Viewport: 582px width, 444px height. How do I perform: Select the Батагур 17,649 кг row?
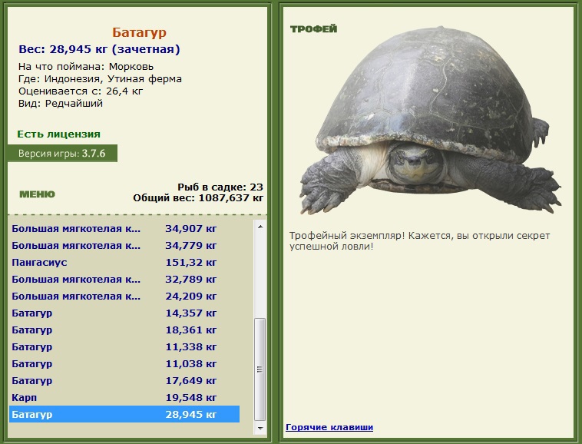click(x=124, y=380)
